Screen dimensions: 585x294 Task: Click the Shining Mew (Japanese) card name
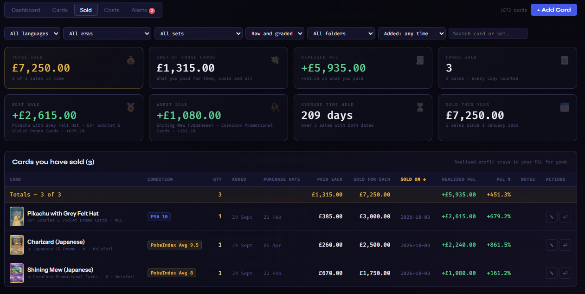(60, 270)
